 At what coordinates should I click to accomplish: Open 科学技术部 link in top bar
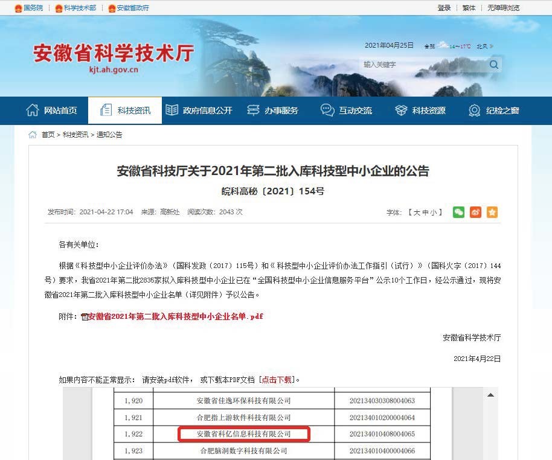(75, 8)
